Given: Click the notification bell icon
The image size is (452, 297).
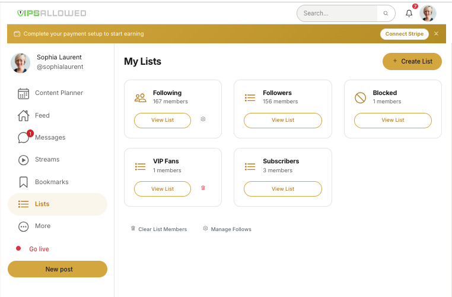Looking at the screenshot, I should click(x=409, y=14).
